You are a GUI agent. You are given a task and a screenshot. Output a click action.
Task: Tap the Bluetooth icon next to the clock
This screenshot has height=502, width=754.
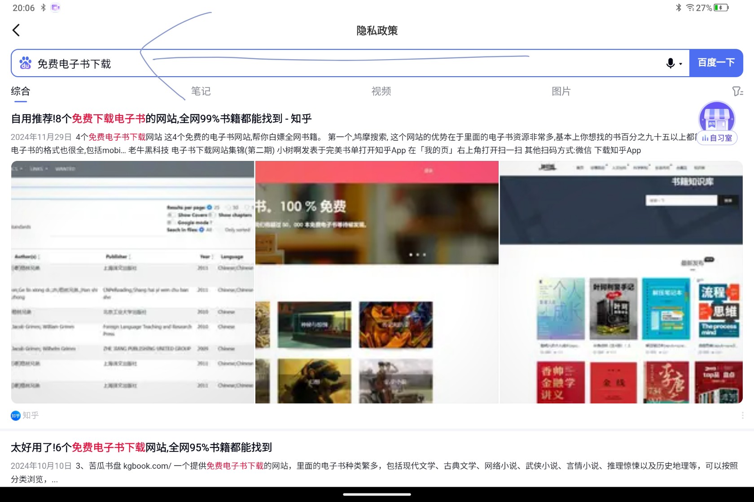[44, 8]
